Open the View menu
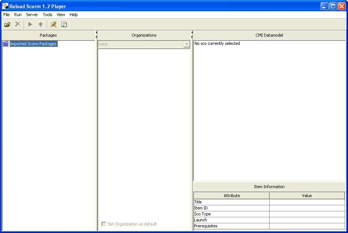This screenshot has width=348, height=233. [61, 15]
